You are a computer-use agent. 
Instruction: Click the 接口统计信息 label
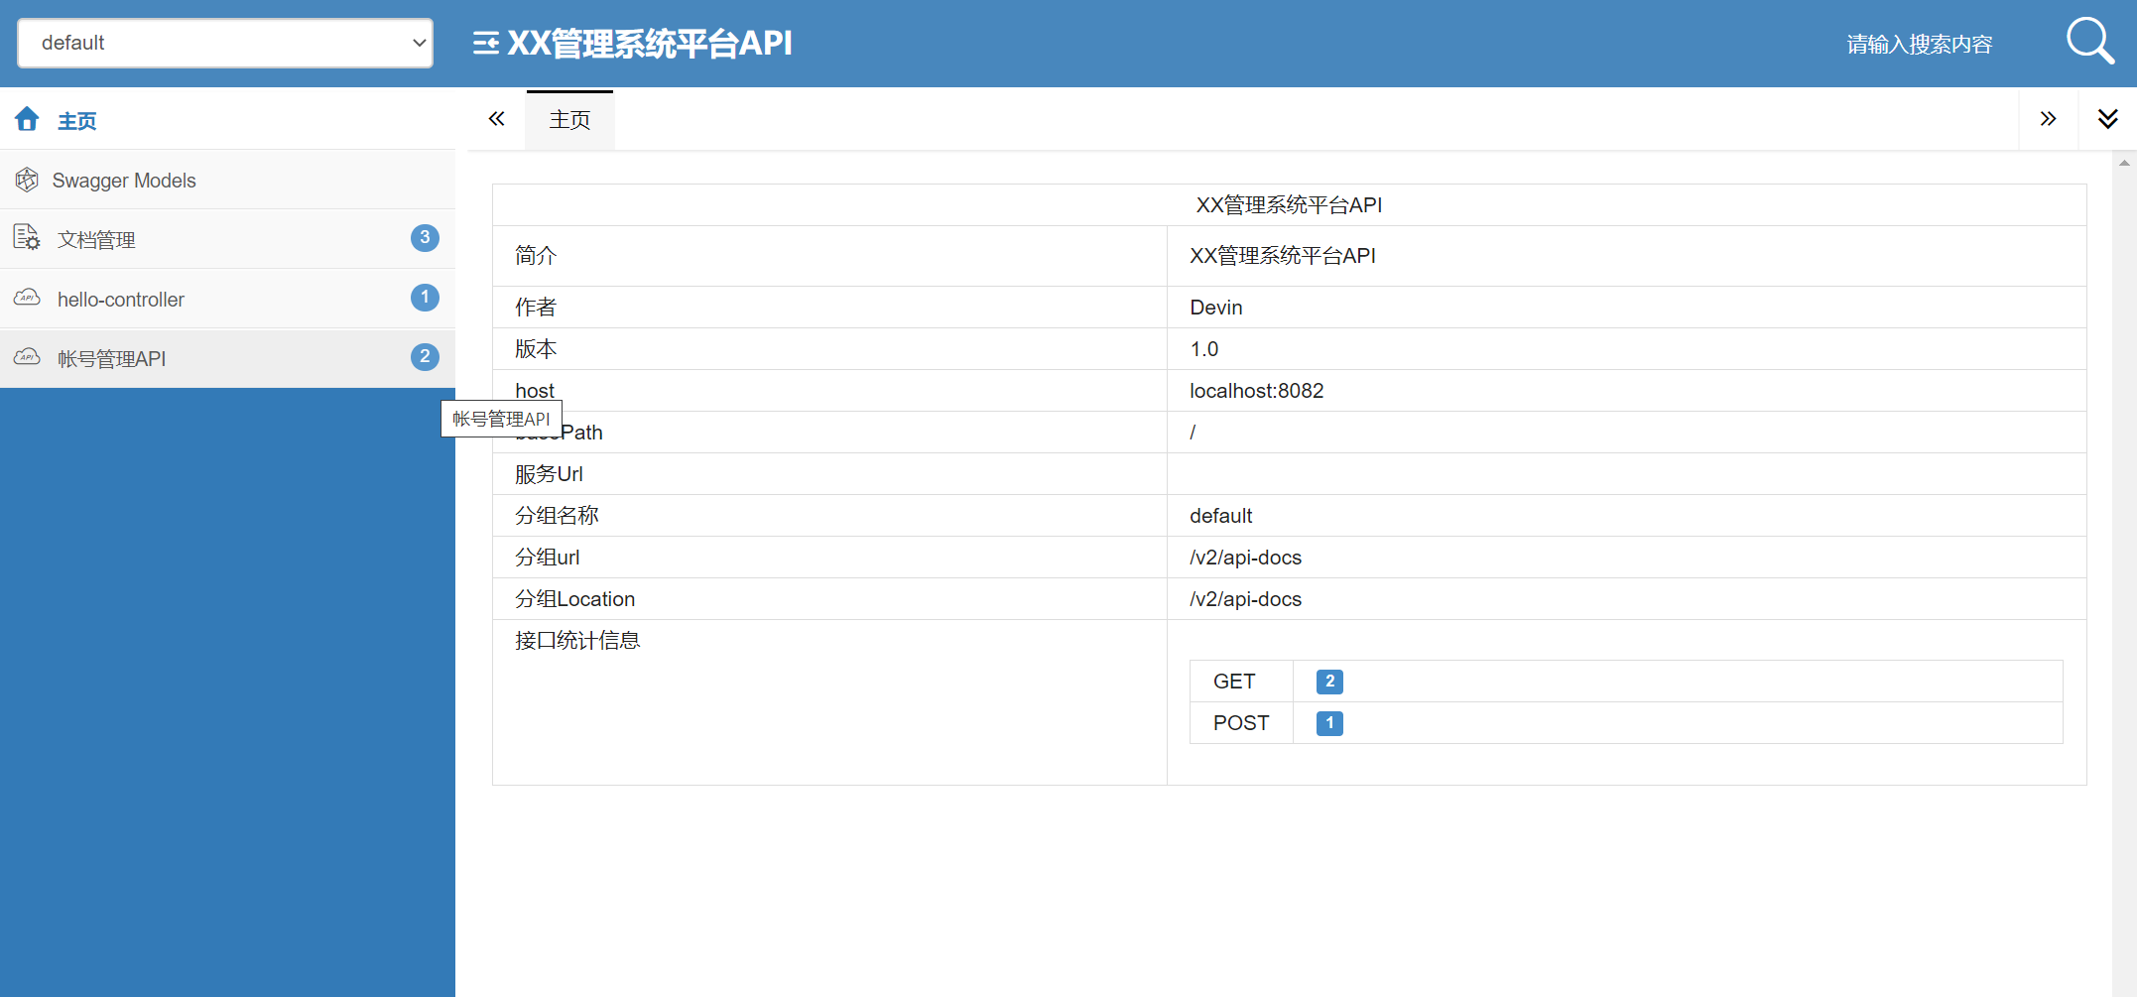577,641
